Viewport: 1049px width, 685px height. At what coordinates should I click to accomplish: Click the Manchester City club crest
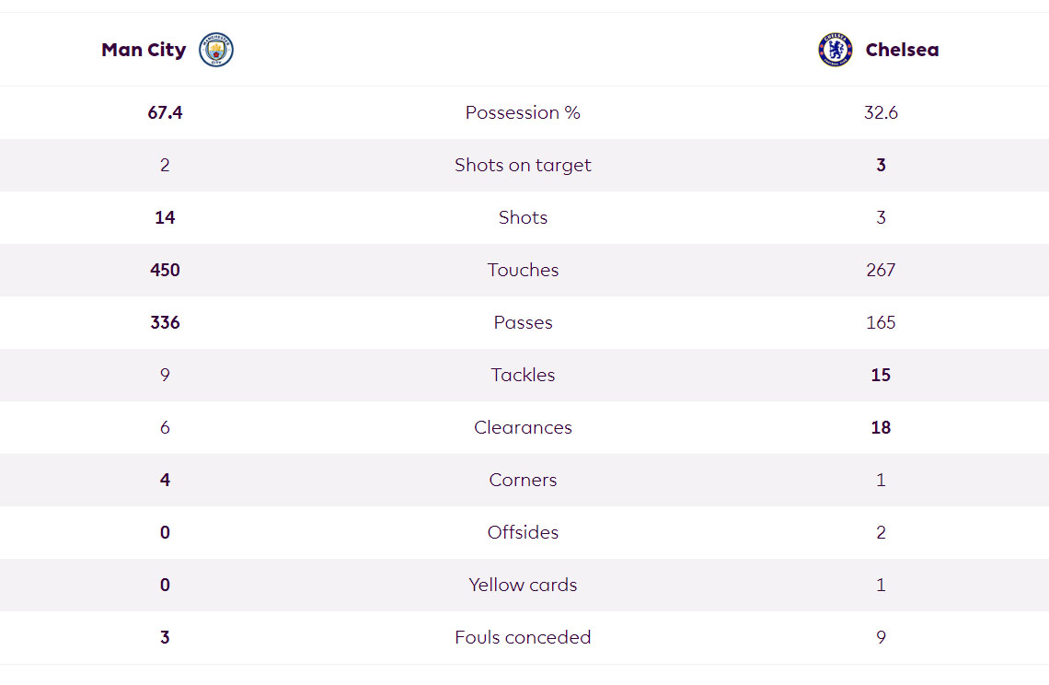[x=216, y=50]
